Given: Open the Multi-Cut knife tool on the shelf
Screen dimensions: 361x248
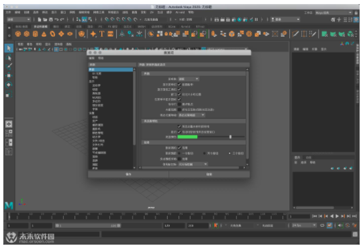Looking at the screenshot, I should 295,34.
